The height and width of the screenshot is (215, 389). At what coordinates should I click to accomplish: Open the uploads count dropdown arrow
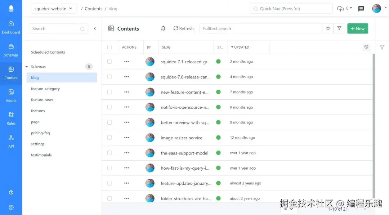coord(351,8)
